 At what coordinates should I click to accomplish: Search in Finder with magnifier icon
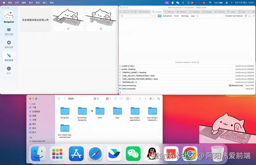point(158,99)
